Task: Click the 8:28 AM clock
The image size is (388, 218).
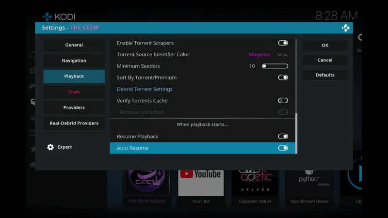Action: point(337,16)
